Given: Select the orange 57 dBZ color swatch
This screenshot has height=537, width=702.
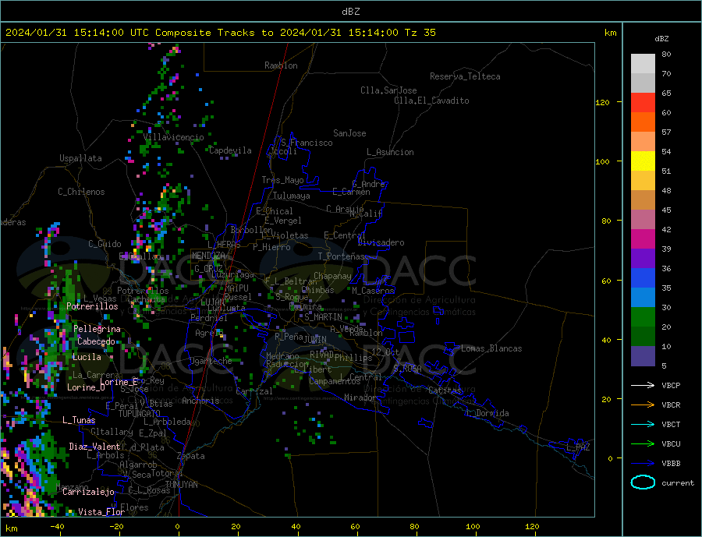Looking at the screenshot, I should pos(643,122).
